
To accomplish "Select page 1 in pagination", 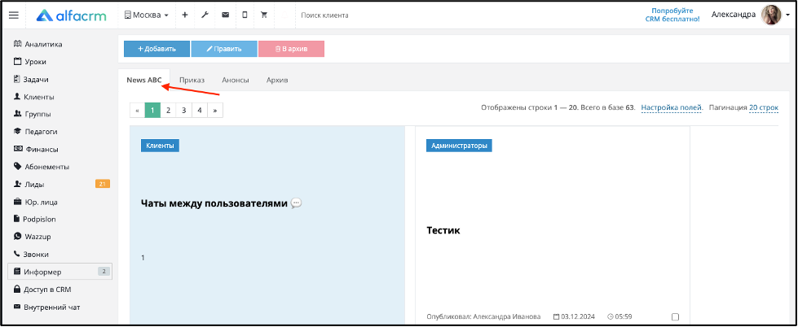I will (152, 110).
